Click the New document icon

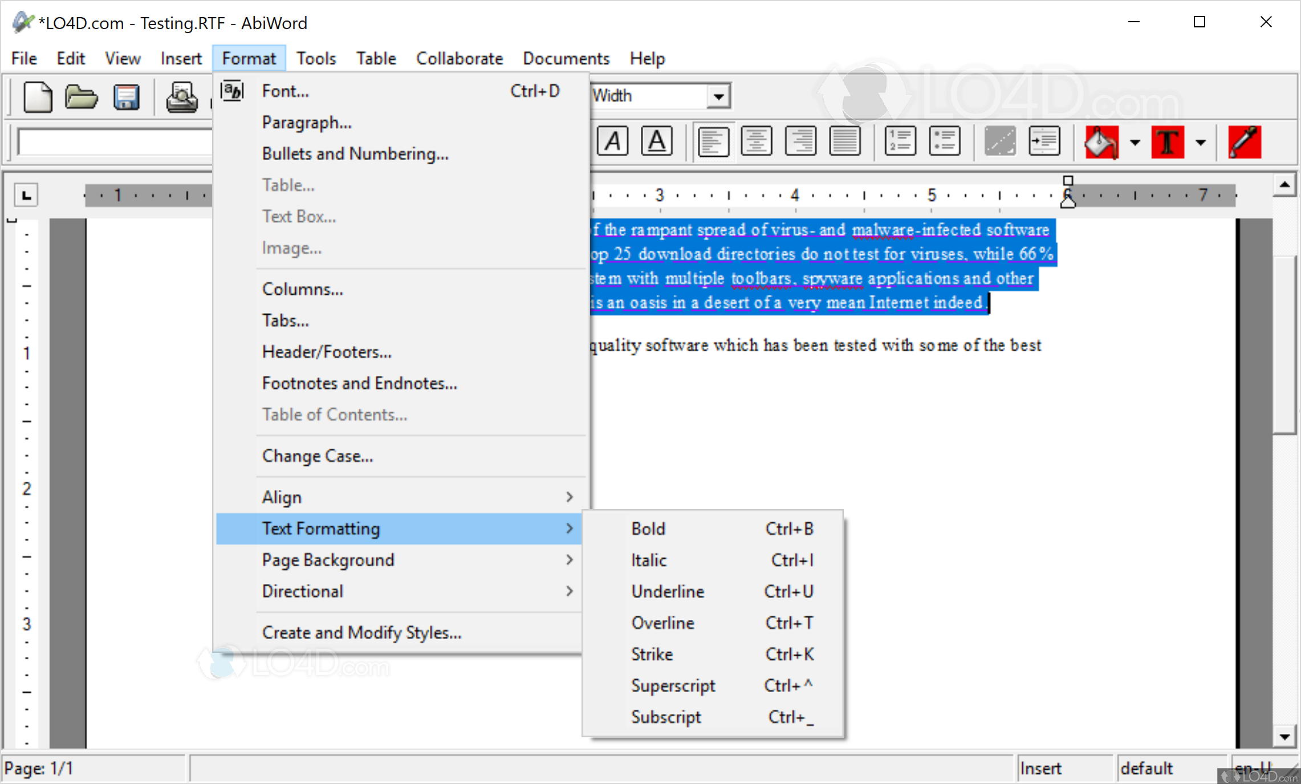point(38,96)
